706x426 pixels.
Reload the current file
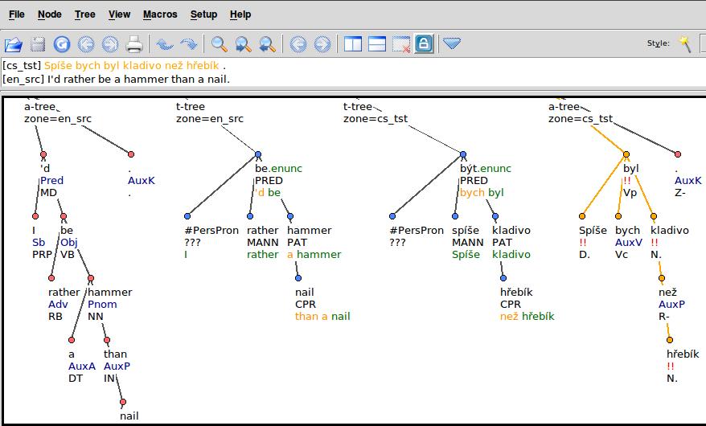(62, 44)
